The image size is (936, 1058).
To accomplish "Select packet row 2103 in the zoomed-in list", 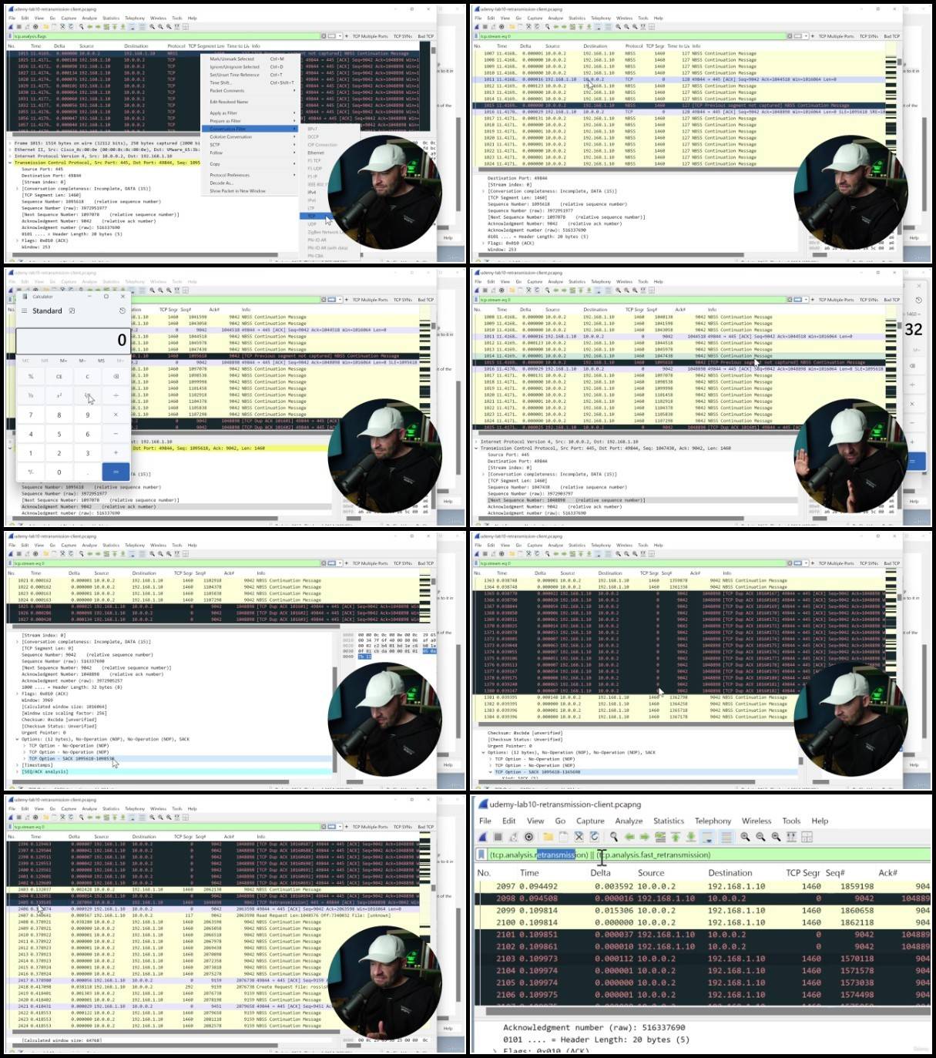I will coord(703,959).
